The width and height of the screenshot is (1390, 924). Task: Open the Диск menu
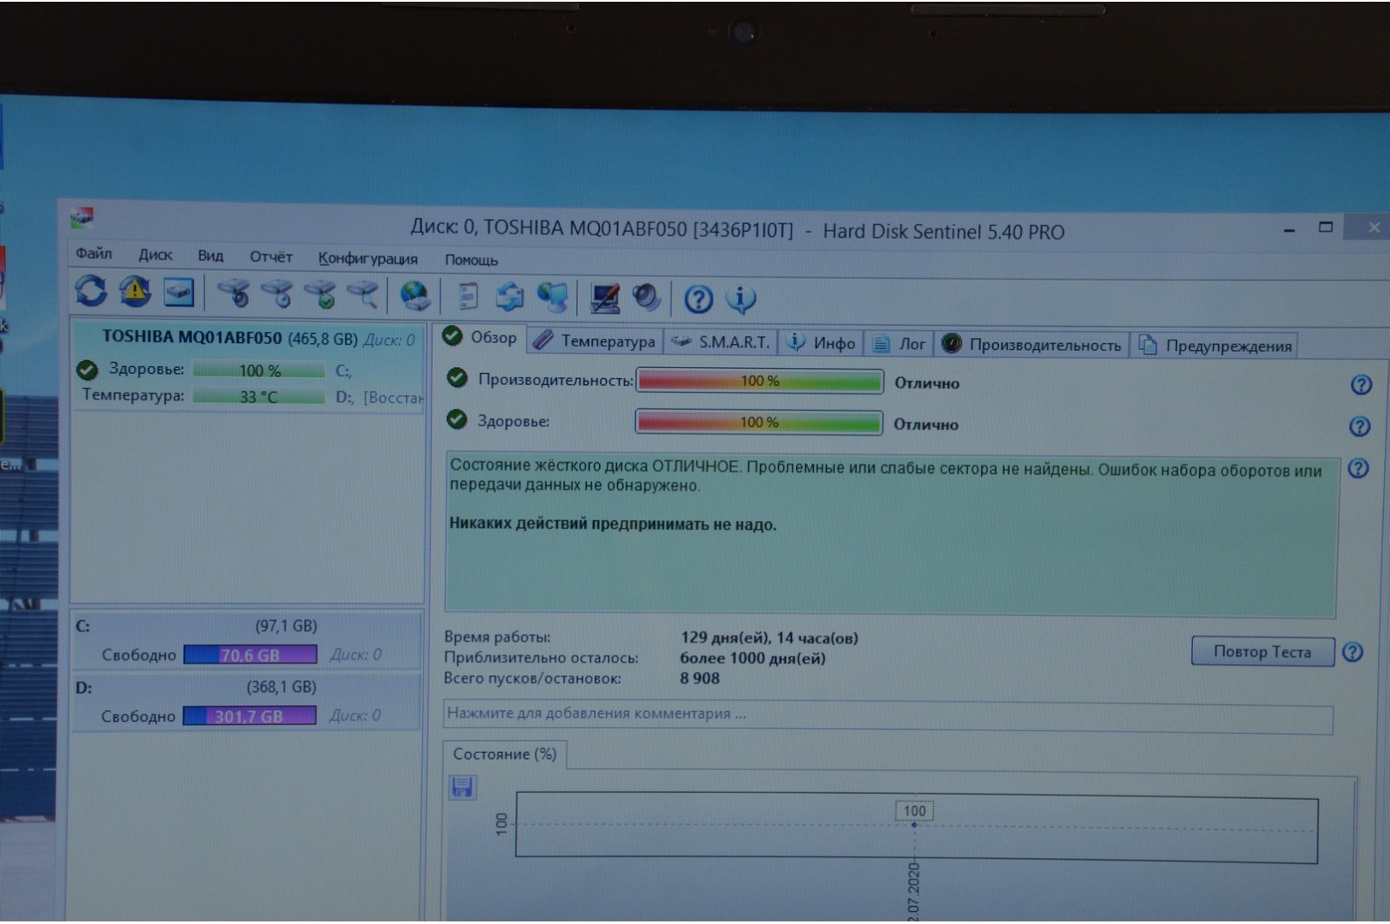155,255
